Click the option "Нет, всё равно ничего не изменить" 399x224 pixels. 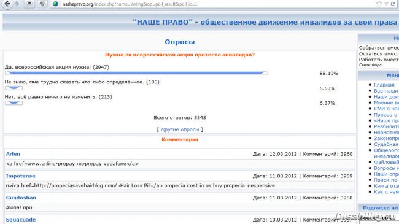[58, 97]
